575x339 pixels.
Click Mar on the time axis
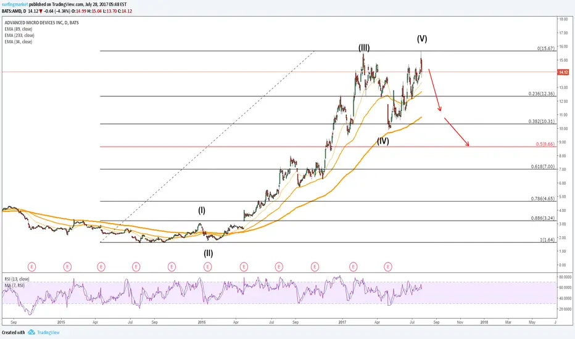[x=508, y=322]
